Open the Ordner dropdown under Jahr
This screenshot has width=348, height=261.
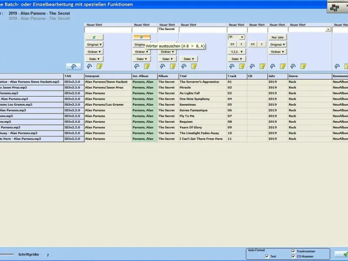pyautogui.click(x=278, y=52)
